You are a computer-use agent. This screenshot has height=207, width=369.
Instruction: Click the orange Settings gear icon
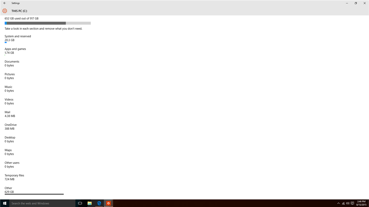tap(5, 11)
